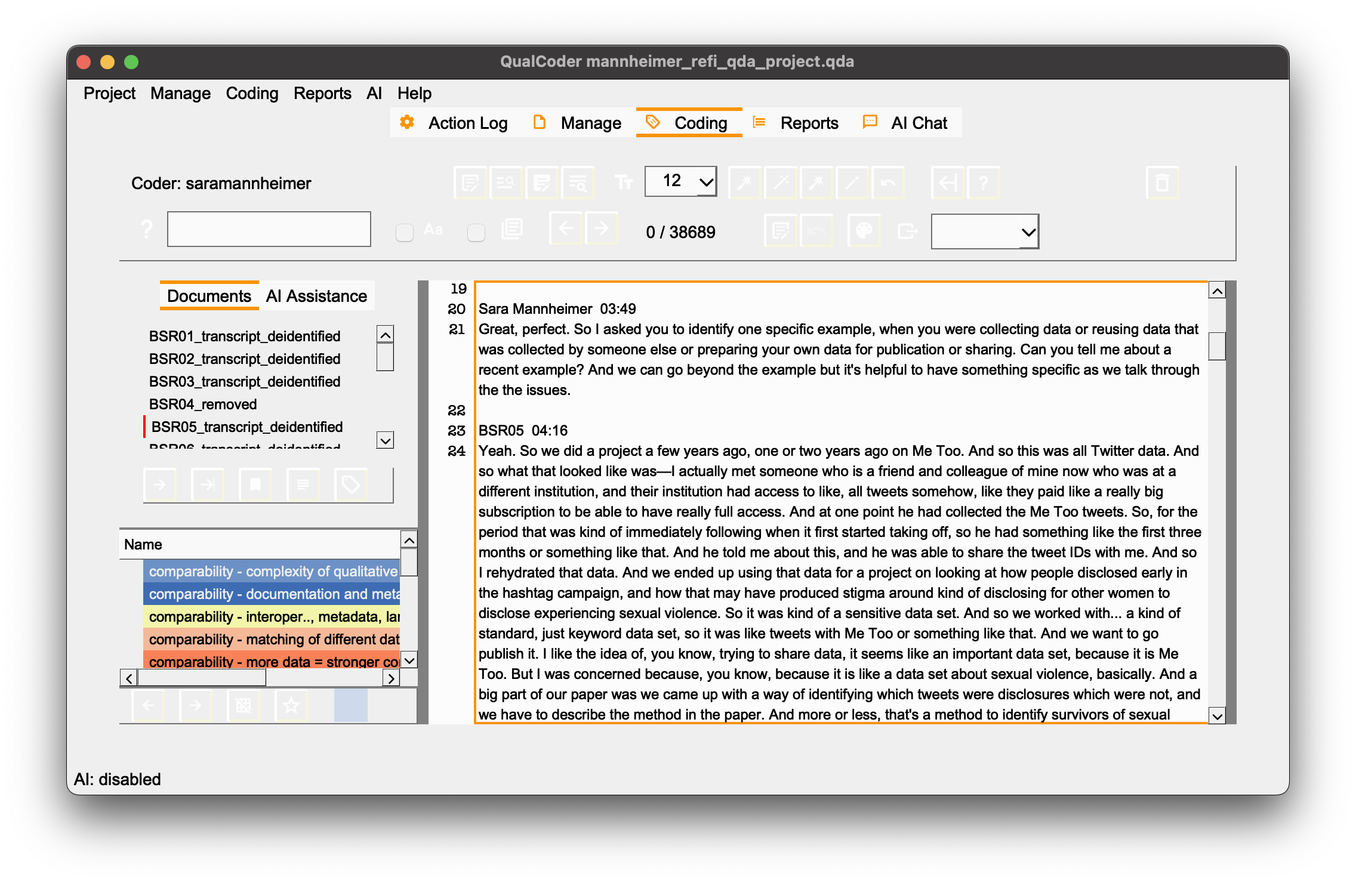The image size is (1356, 883).
Task: Click the trash icon to delete file
Action: click(x=1162, y=183)
